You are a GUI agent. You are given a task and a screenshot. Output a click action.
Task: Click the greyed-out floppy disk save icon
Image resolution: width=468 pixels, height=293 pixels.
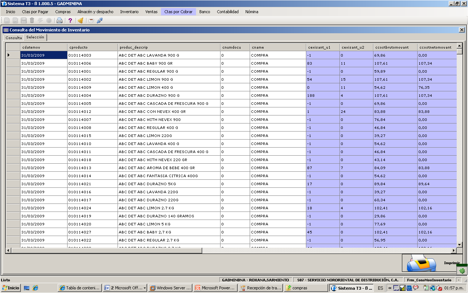pos(23,20)
